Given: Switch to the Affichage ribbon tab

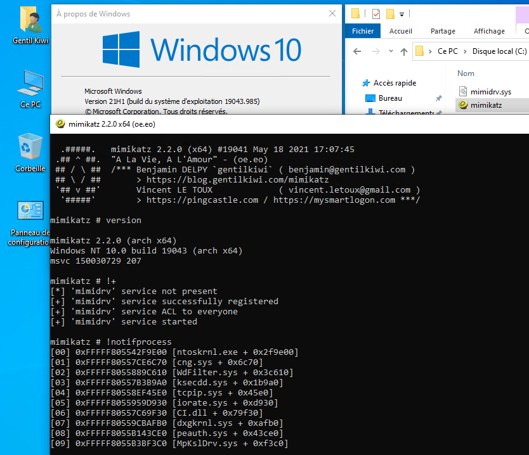Looking at the screenshot, I should point(489,31).
